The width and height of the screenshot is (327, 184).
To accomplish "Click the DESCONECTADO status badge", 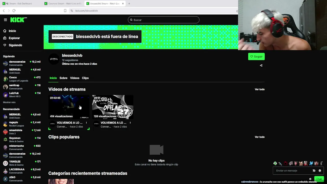I will coord(63,37).
